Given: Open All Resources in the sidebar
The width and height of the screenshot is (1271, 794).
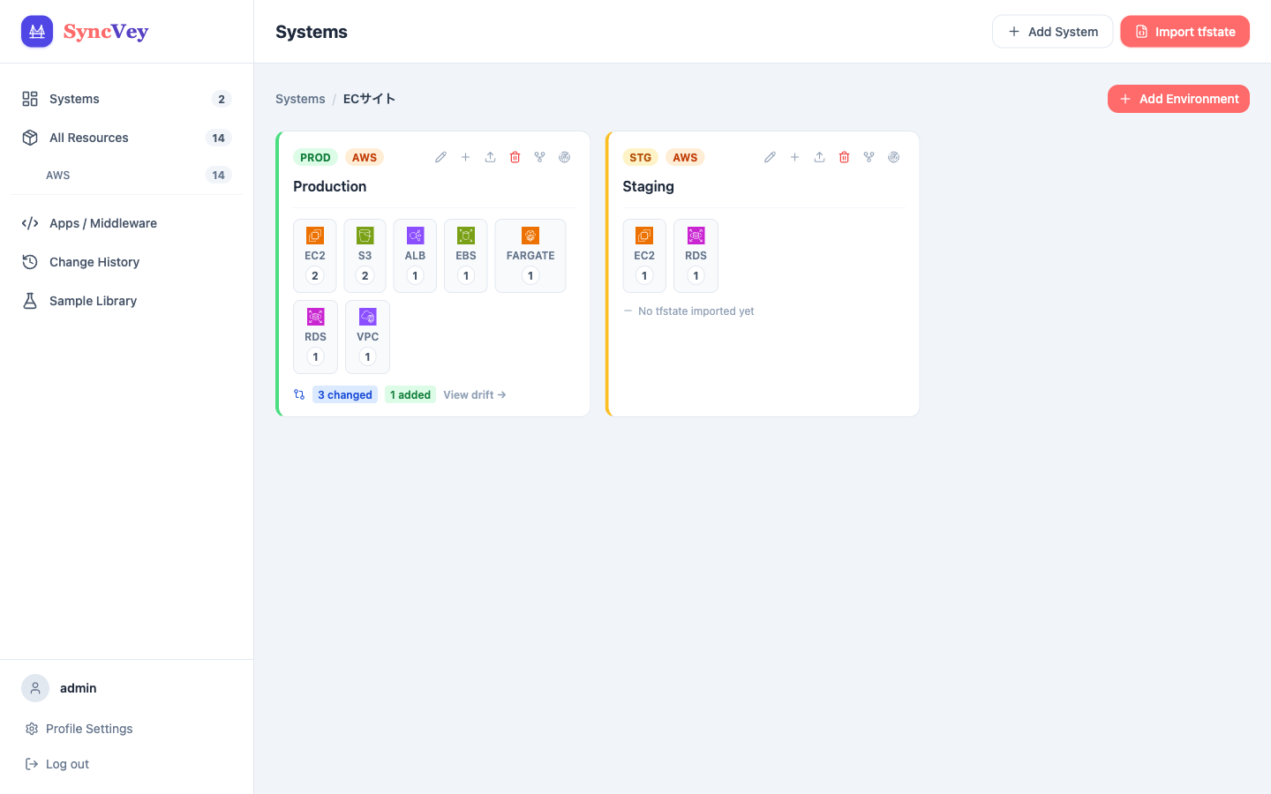Looking at the screenshot, I should tap(126, 138).
